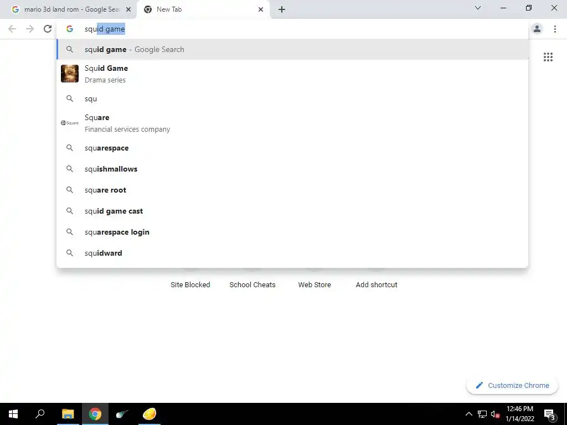Screen dimensions: 567x425
Task: Open the comet-shaped app in the taskbar
Action: point(122,414)
